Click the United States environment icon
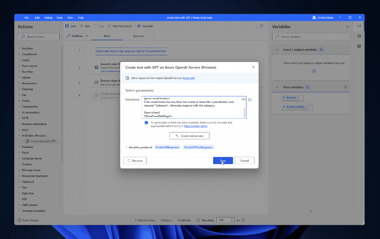The width and height of the screenshot is (380, 239). click(314, 17)
